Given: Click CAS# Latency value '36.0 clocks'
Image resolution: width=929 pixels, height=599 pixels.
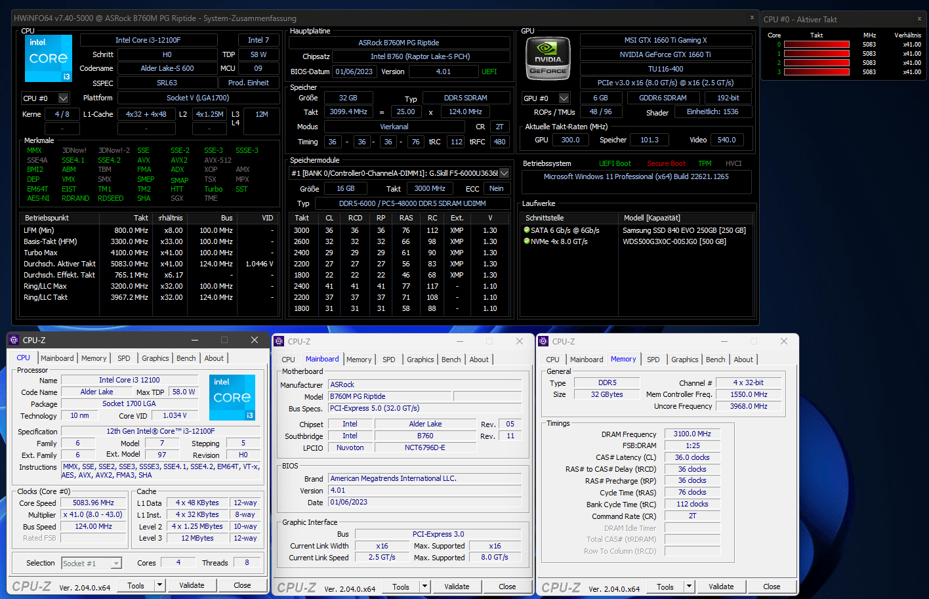Looking at the screenshot, I should click(x=692, y=457).
